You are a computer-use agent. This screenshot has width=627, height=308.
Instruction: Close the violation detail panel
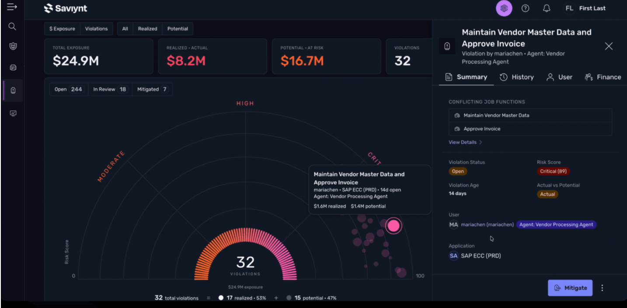[609, 46]
